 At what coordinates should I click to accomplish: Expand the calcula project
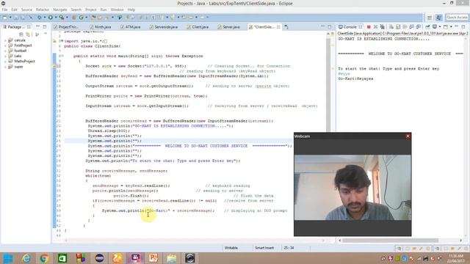[x=5, y=40]
